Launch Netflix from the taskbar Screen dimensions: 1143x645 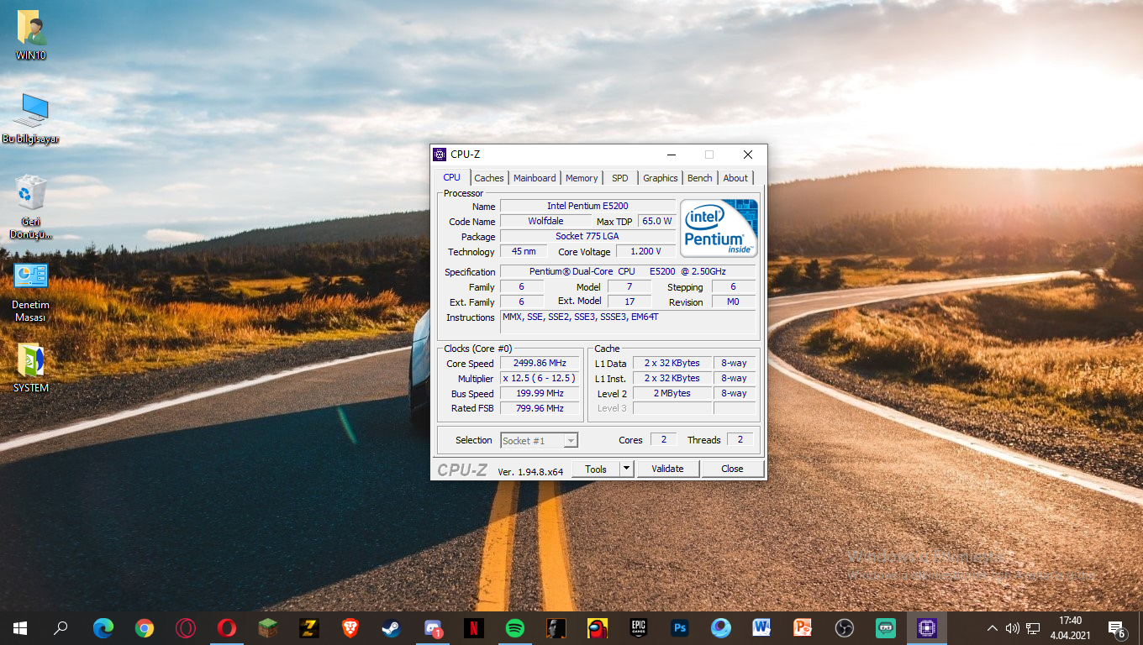(474, 628)
